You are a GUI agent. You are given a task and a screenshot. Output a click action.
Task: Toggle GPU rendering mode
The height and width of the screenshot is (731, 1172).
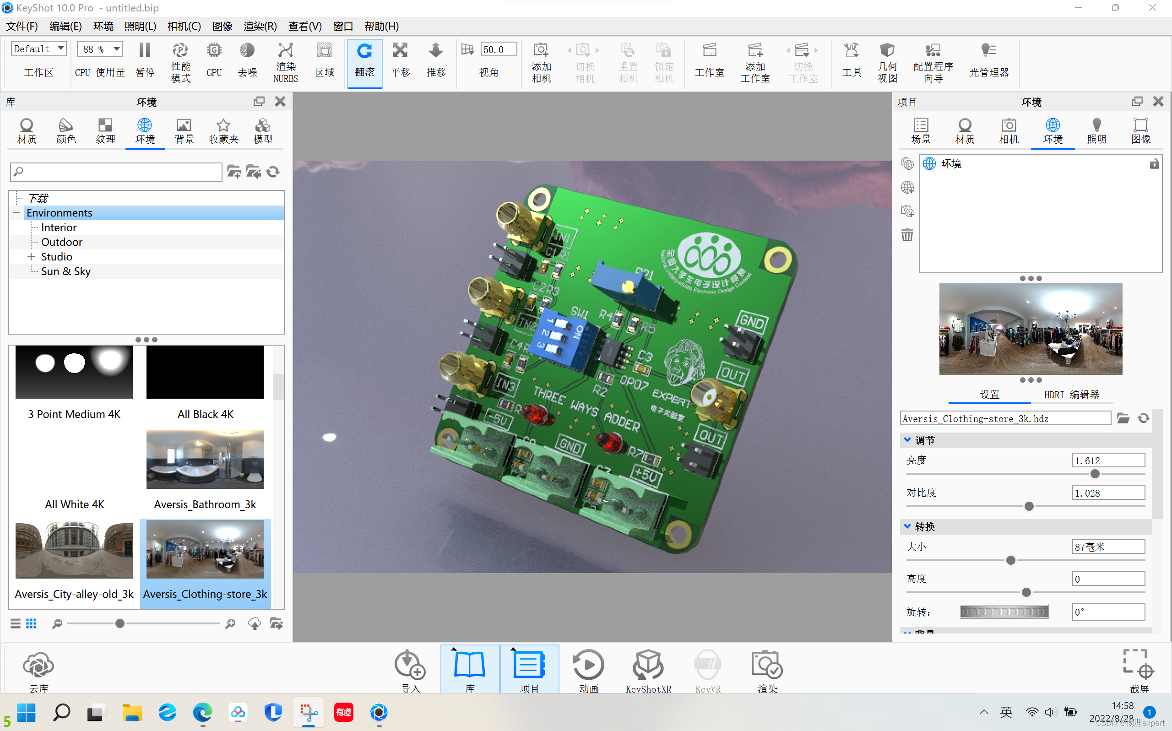pos(214,60)
